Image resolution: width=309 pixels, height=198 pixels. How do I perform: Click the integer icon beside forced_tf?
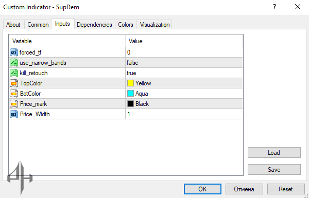coord(13,52)
